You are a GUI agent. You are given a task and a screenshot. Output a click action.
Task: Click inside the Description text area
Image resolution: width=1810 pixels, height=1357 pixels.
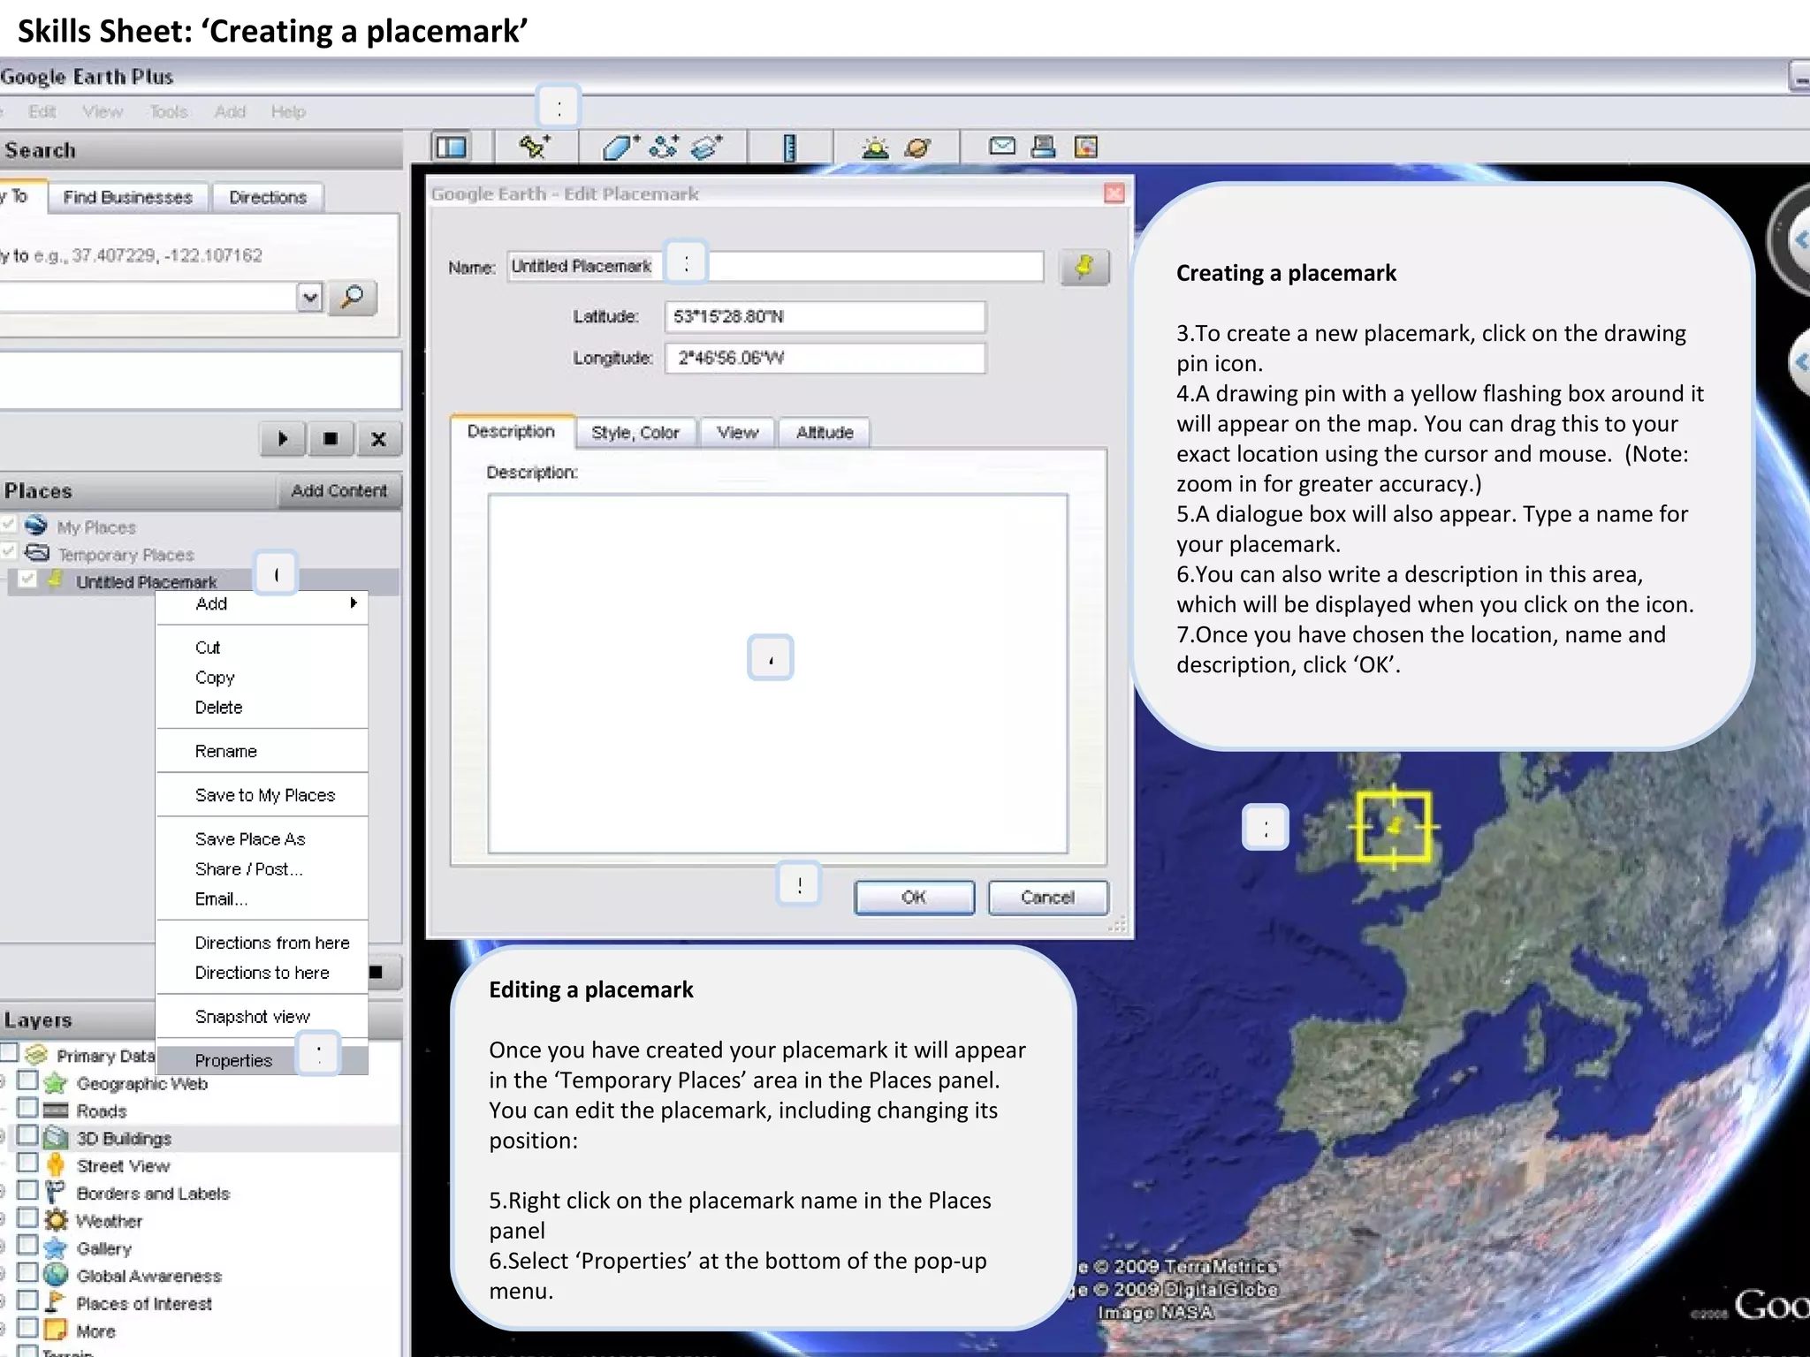778,673
